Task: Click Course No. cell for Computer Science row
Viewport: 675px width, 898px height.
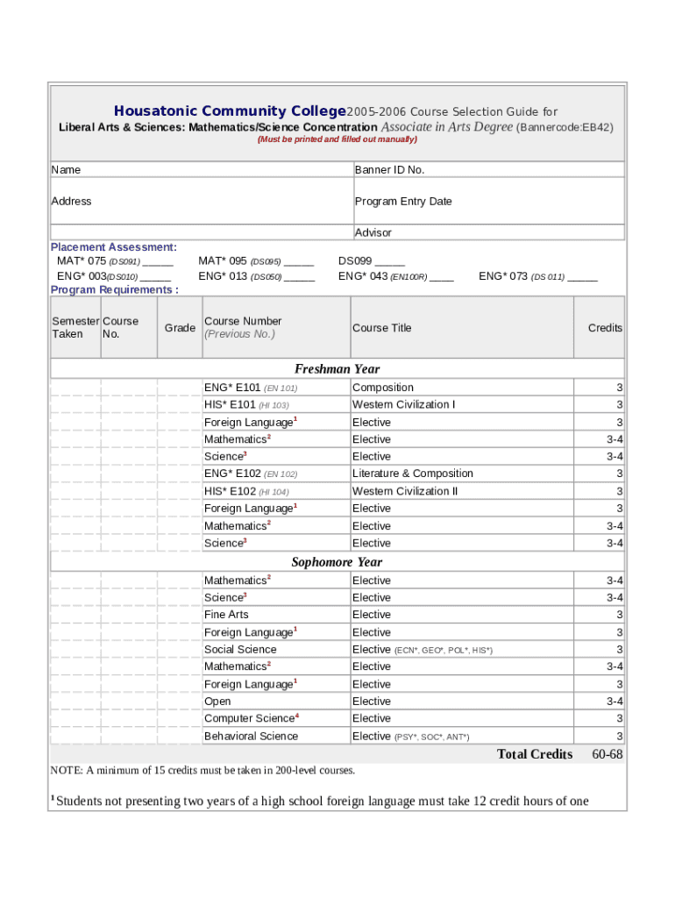Action: (x=129, y=719)
